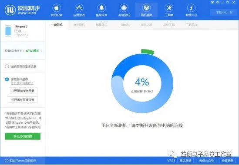Switch to the 批量刷机 tab

pos(101,25)
